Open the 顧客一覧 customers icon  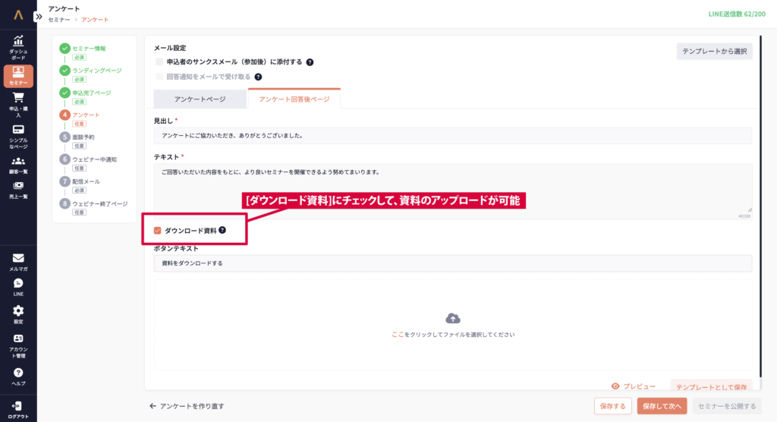click(x=18, y=162)
